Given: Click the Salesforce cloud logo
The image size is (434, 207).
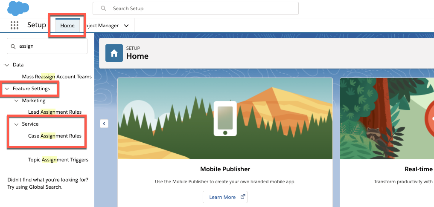Looking at the screenshot, I should tap(18, 9).
